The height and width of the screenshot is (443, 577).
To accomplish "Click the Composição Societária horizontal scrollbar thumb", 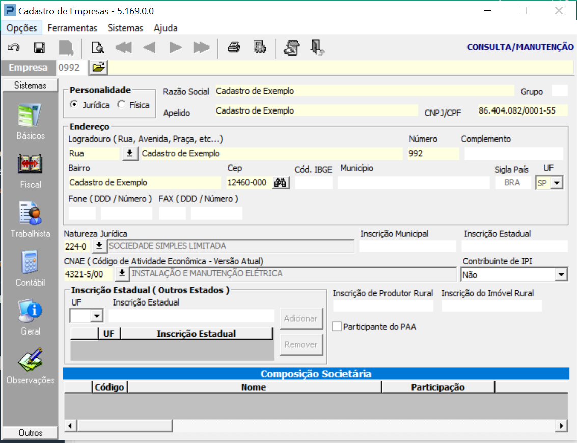I will click(125, 426).
